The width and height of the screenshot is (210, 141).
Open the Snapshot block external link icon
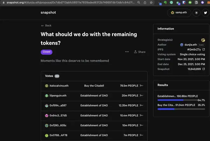point(204,69)
